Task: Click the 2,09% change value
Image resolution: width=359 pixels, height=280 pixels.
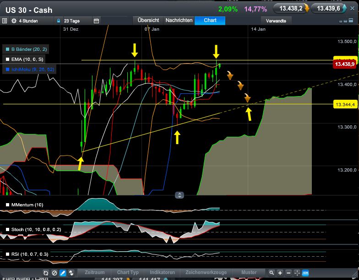Action: (x=228, y=9)
